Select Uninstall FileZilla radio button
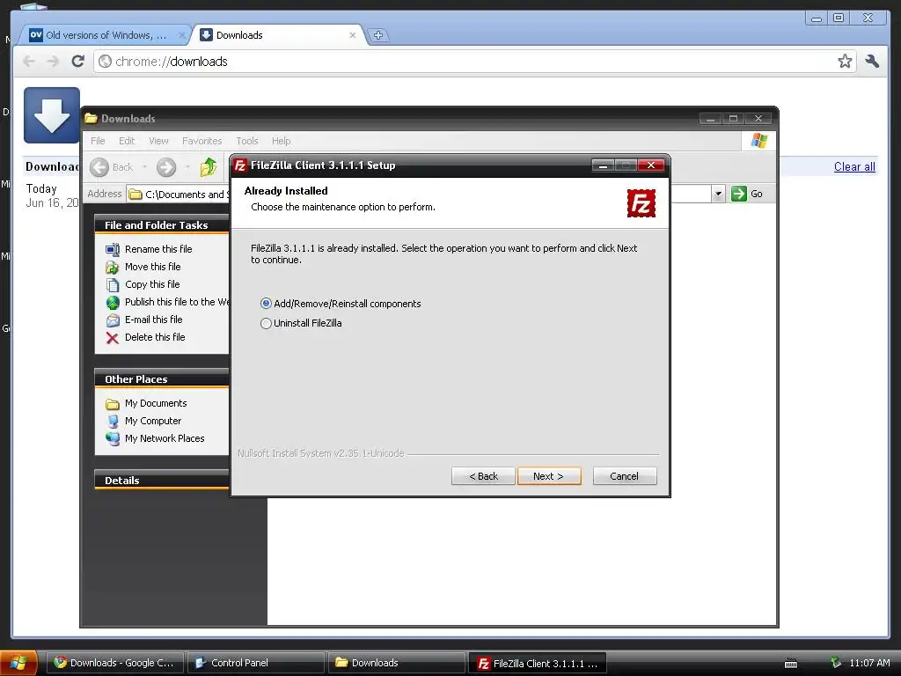901x676 pixels. (x=266, y=323)
